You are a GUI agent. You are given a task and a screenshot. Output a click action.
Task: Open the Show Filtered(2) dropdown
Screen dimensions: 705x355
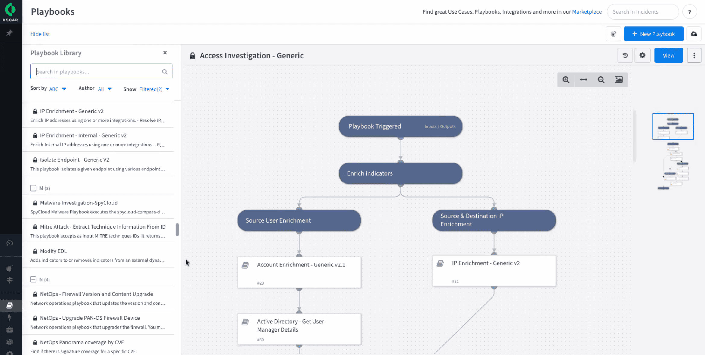[154, 89]
